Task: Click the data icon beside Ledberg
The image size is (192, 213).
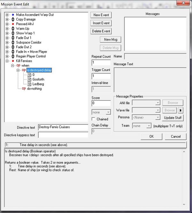Action: pyautogui.click(x=29, y=84)
